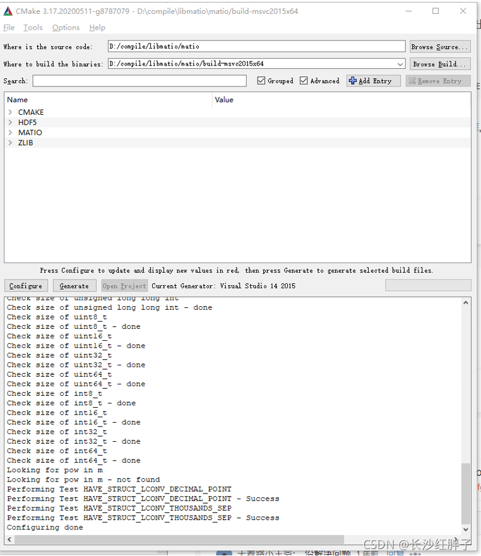Click the source code path field
The width and height of the screenshot is (481, 556).
click(256, 46)
